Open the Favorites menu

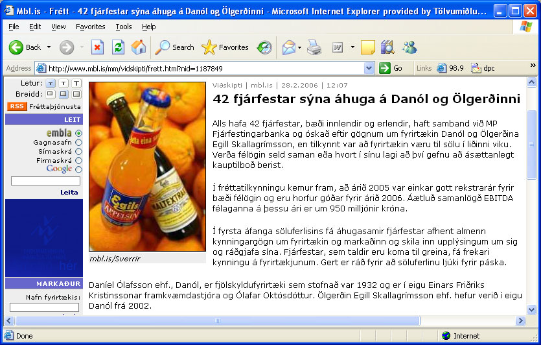click(x=91, y=27)
